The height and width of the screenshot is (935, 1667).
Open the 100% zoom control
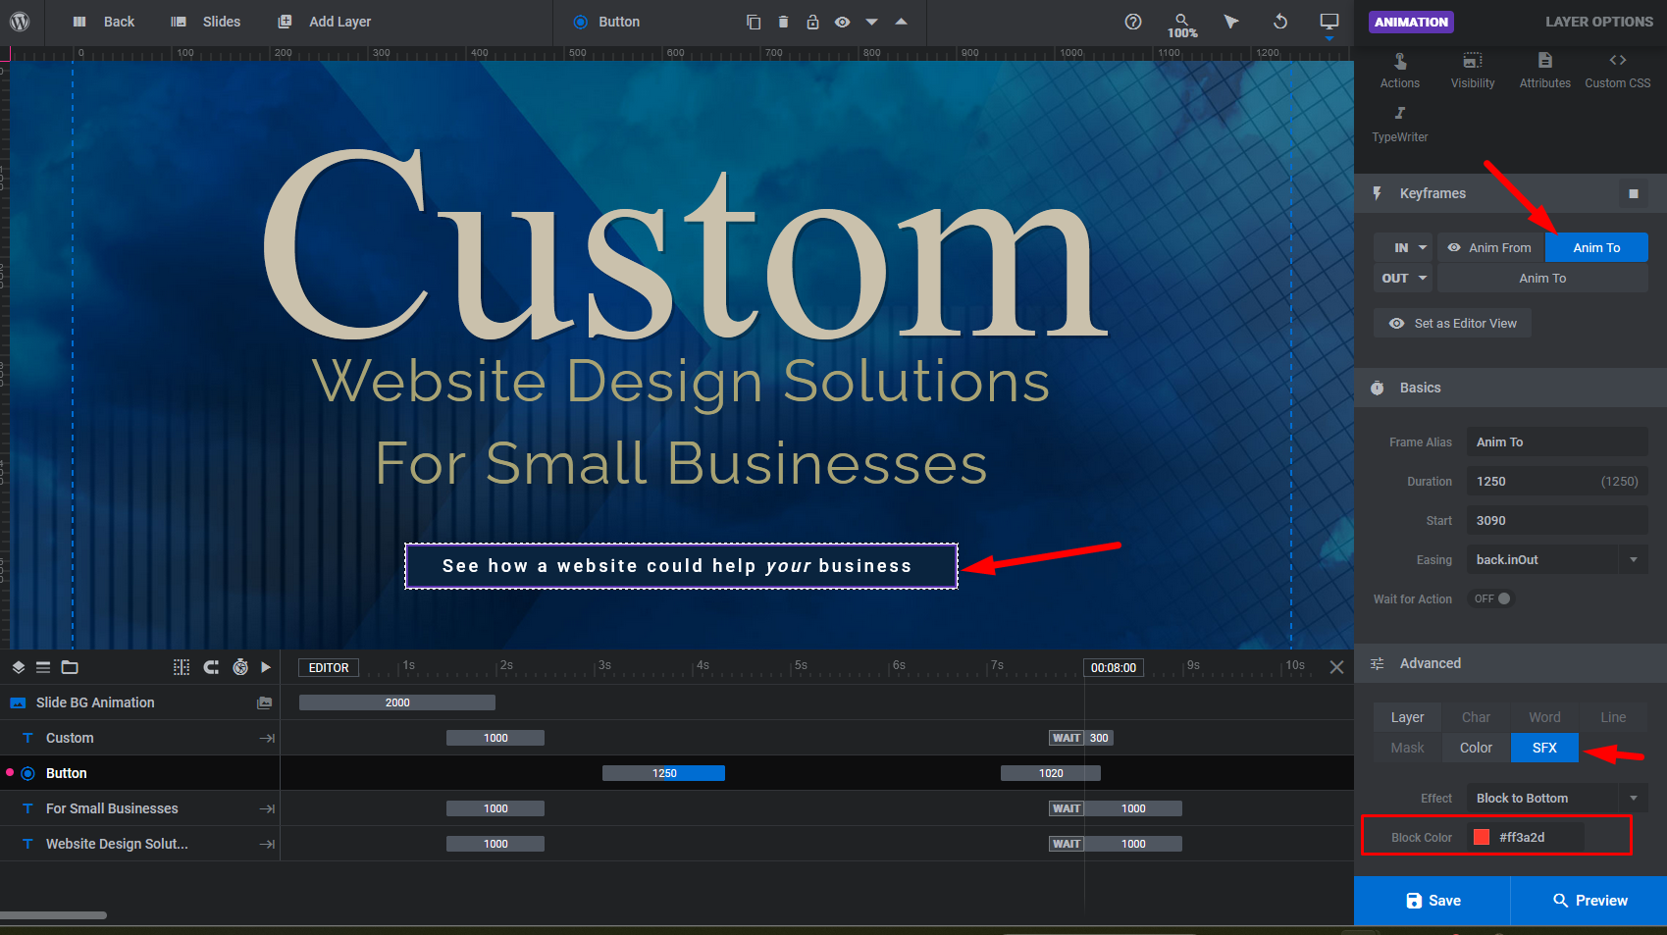coord(1182,26)
